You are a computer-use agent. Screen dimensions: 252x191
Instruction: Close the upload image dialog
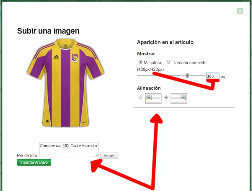pos(240,11)
